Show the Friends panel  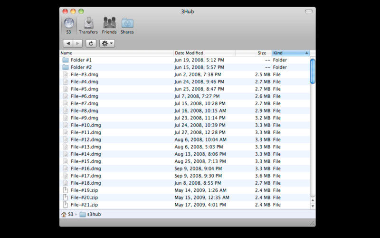[x=109, y=26]
